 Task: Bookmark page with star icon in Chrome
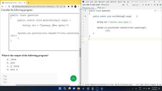[x=64, y=6]
